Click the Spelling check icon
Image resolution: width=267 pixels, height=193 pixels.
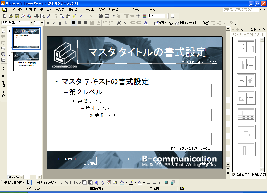(48, 16)
